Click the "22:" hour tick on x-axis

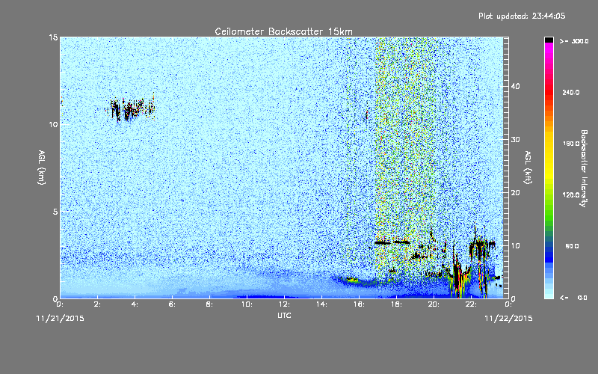472,304
